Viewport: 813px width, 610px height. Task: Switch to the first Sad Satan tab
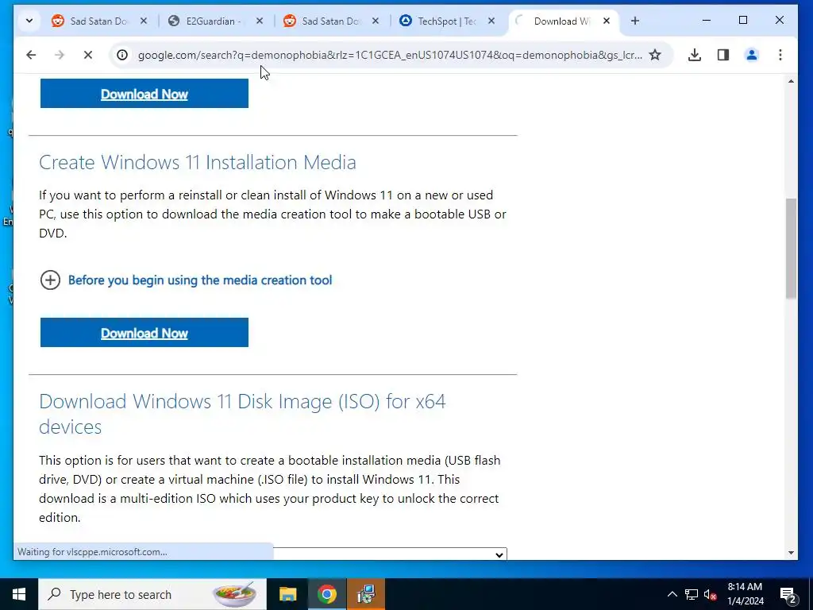tap(98, 21)
